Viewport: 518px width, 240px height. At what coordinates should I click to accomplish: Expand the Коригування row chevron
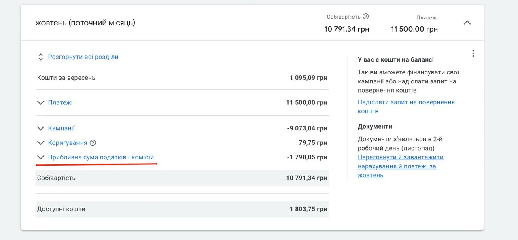(40, 143)
